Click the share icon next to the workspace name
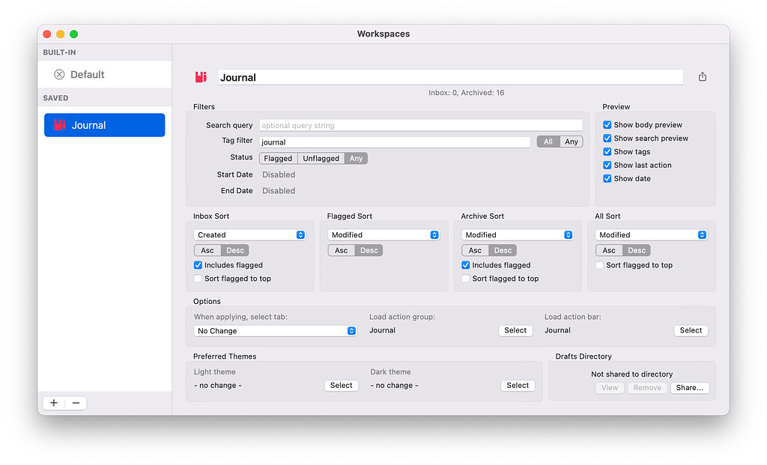The width and height of the screenshot is (767, 465). (702, 76)
